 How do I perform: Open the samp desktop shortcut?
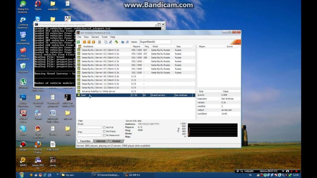tap(53, 162)
